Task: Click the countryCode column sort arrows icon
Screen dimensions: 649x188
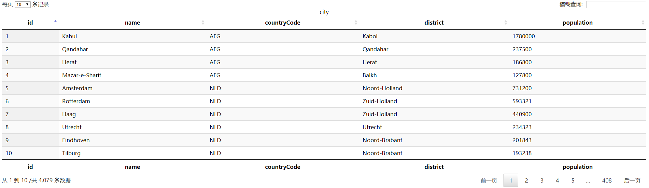Action: (356, 23)
